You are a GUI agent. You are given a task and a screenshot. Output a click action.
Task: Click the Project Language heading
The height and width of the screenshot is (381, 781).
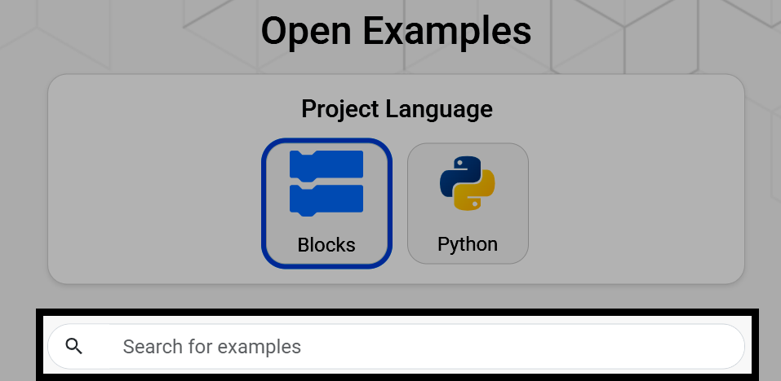[397, 109]
